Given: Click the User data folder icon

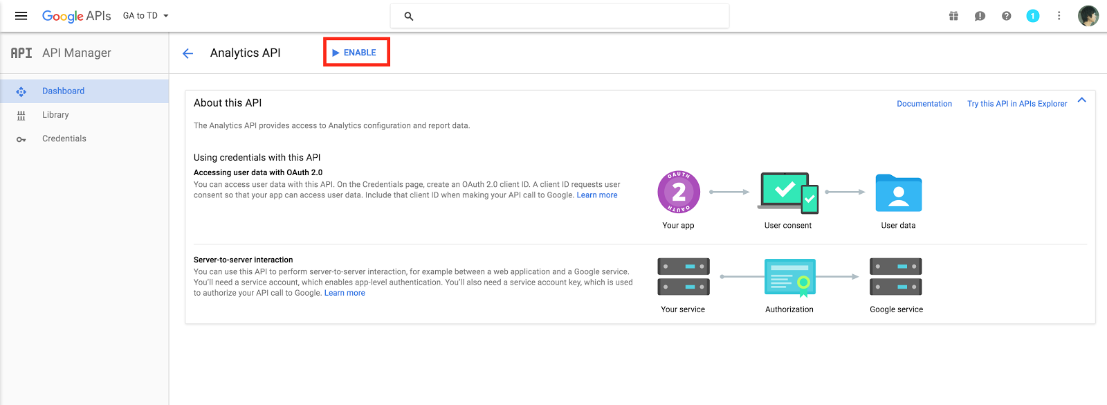Looking at the screenshot, I should (x=899, y=192).
